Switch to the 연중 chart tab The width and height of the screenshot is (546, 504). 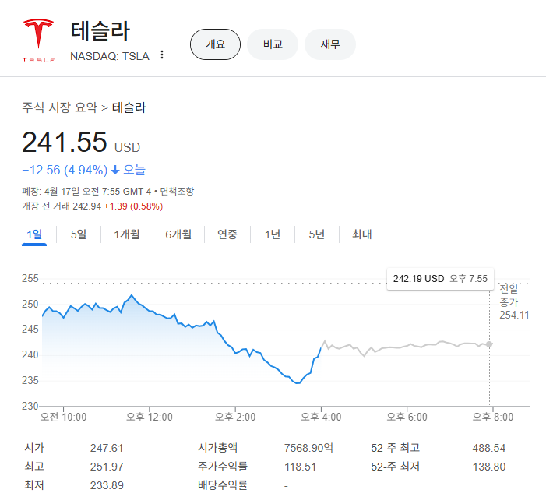coord(227,234)
